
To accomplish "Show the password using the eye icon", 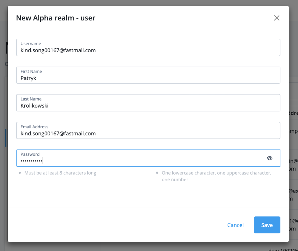I will 269,158.
